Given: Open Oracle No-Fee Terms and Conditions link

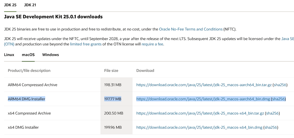Looking at the screenshot, I should (x=191, y=29).
